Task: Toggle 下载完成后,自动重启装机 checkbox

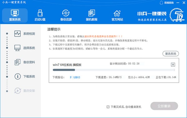Action: tap(108, 107)
